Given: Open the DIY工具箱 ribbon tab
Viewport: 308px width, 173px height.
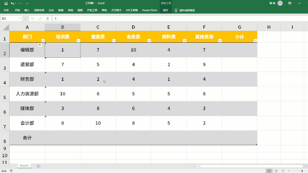Looking at the screenshot, I should tap(131, 10).
